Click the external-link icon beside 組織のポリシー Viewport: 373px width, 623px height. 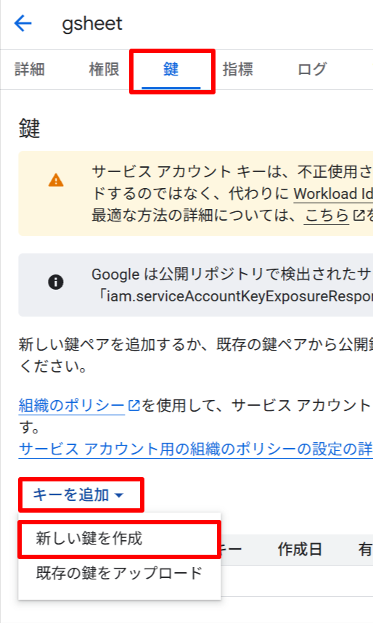pos(134,406)
